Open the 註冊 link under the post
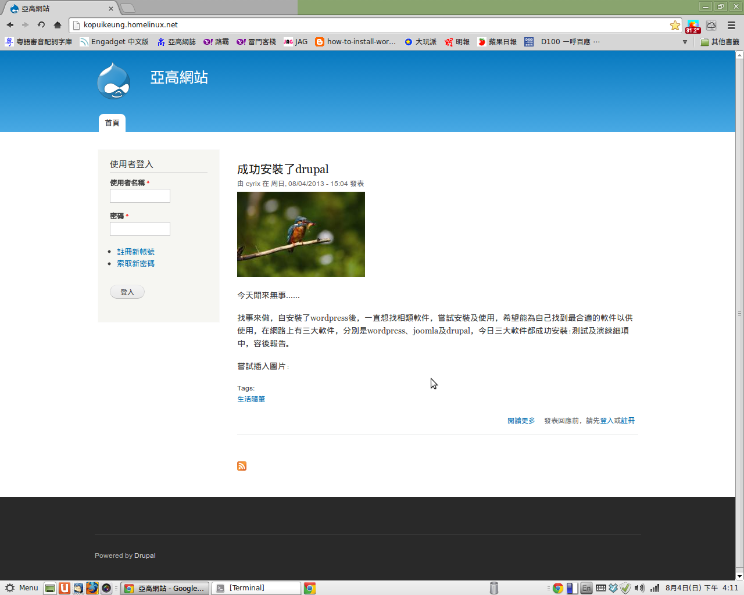Image resolution: width=744 pixels, height=595 pixels. [x=628, y=421]
